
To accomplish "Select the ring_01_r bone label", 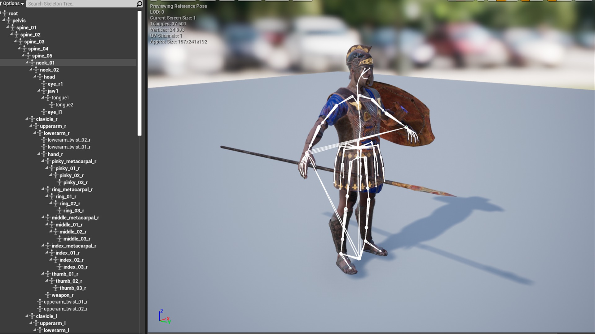I will click(x=66, y=197).
